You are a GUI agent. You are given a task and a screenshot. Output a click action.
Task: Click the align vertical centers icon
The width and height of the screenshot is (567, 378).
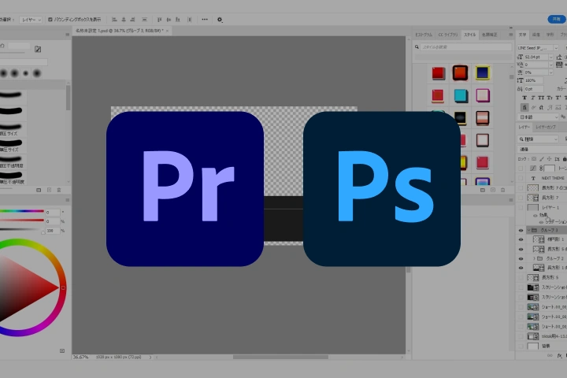point(169,20)
